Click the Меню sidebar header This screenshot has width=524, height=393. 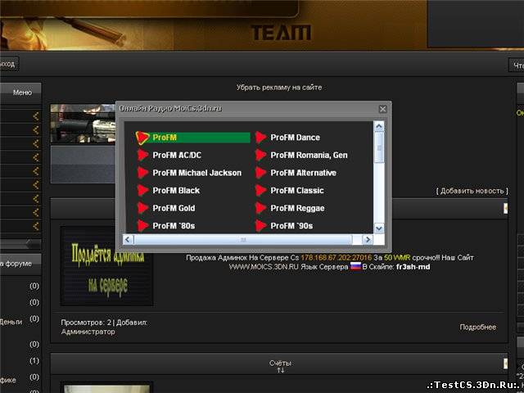20,93
